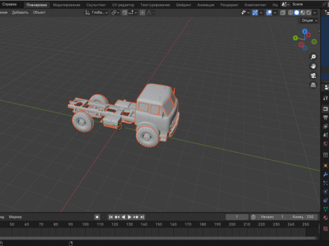Screen dimensions: 329x246
Task: Toggle snapping magnet icon
Action: (125, 13)
